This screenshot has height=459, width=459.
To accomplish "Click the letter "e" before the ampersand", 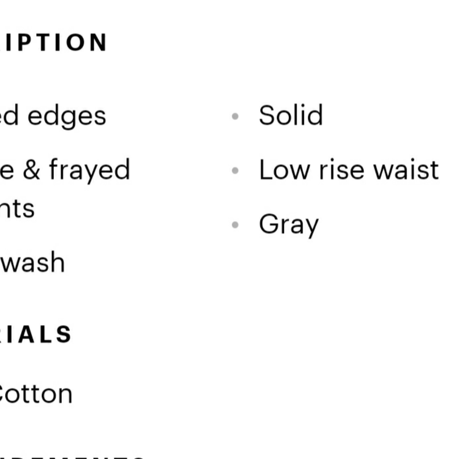I will coord(6,171).
